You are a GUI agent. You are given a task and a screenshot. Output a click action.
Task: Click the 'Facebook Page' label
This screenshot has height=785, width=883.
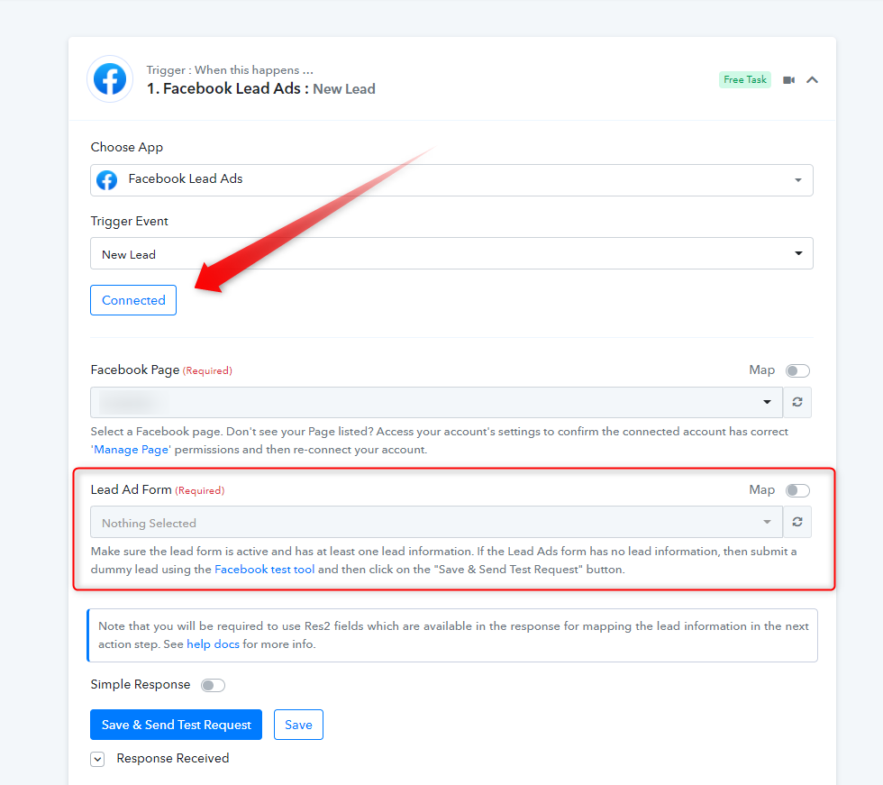[135, 370]
